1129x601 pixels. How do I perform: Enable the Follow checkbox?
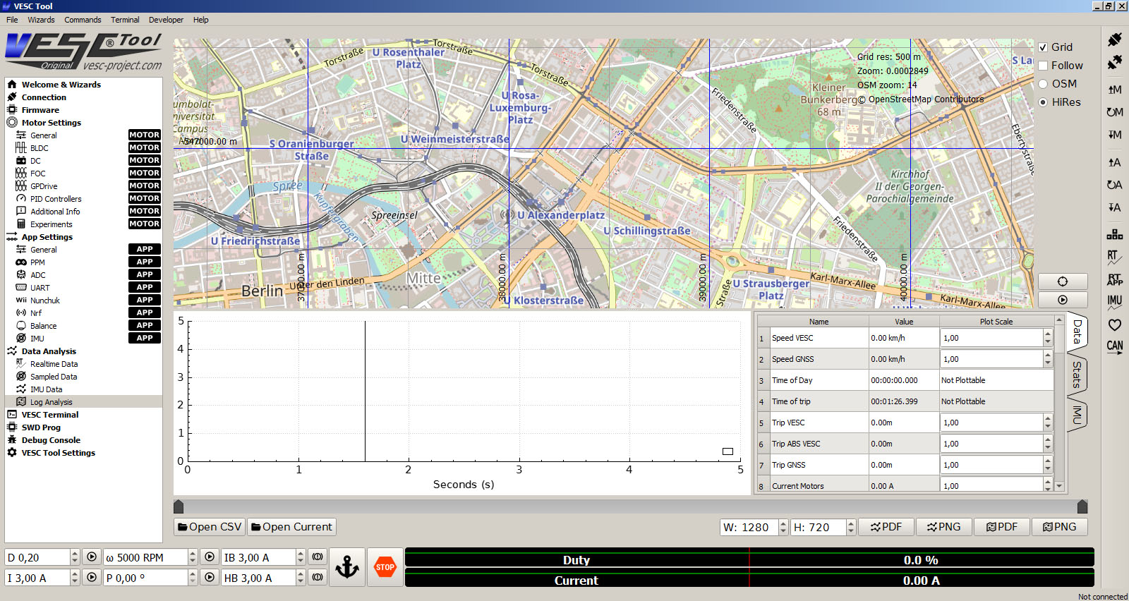pyautogui.click(x=1043, y=66)
